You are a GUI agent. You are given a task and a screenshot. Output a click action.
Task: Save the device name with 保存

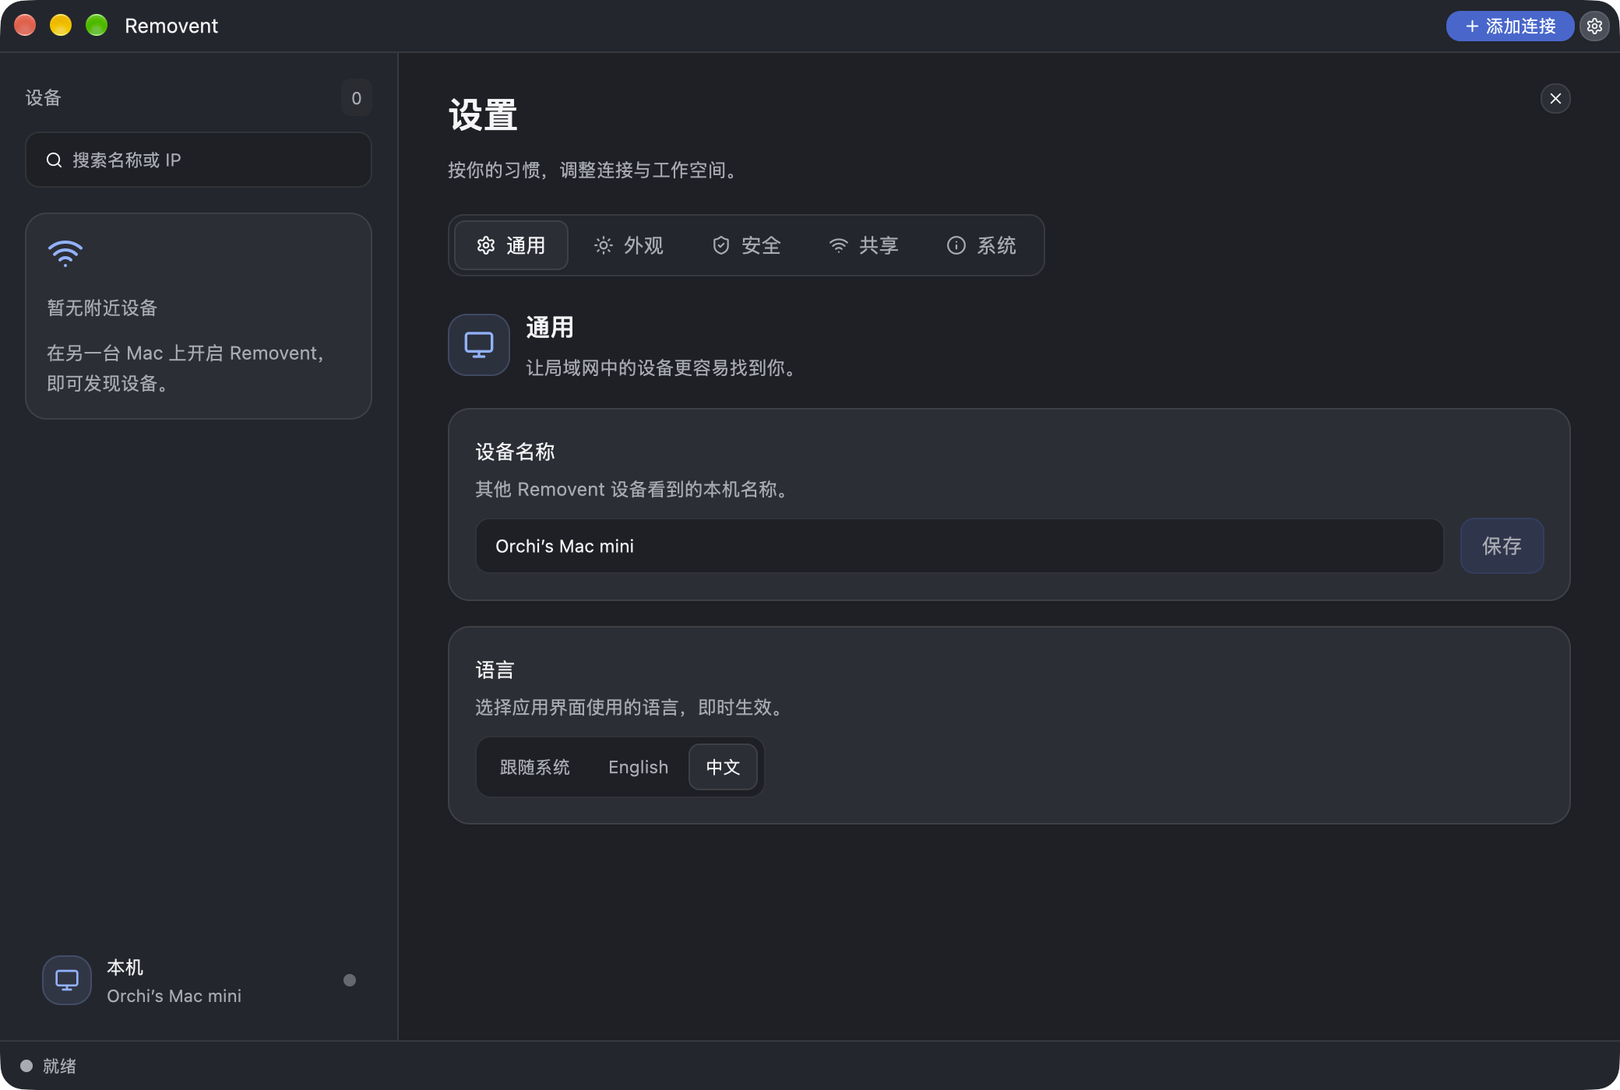click(1502, 547)
